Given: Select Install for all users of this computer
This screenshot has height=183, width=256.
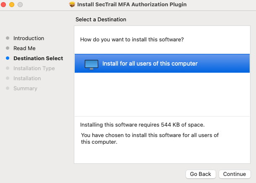Looking at the screenshot, I should pyautogui.click(x=162, y=64).
